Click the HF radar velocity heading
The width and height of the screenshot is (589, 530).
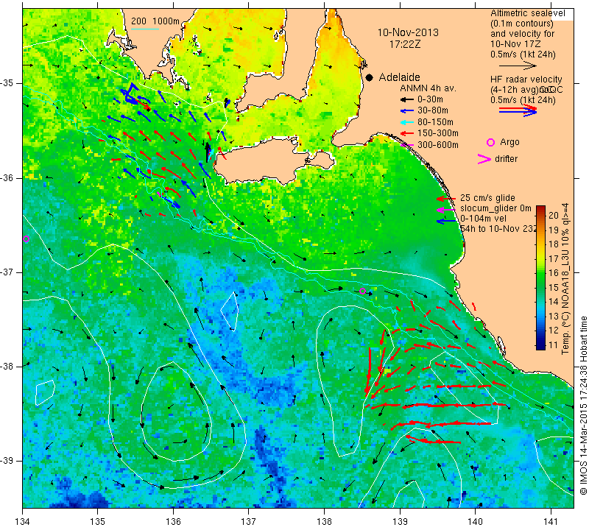point(526,79)
